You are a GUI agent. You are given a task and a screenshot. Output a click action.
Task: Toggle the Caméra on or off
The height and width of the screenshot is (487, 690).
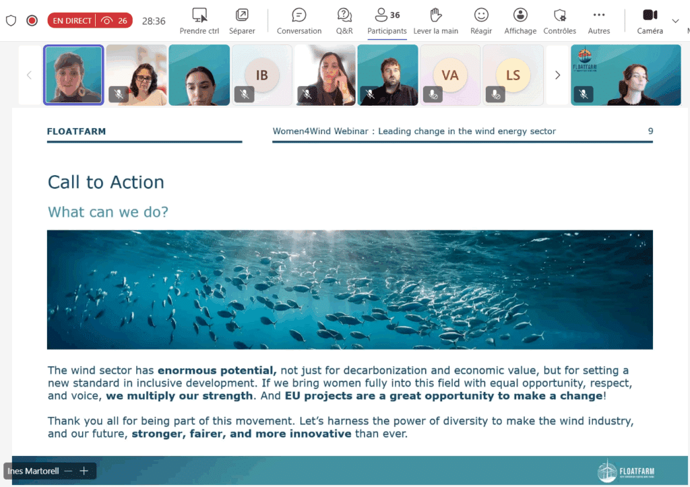coord(650,21)
